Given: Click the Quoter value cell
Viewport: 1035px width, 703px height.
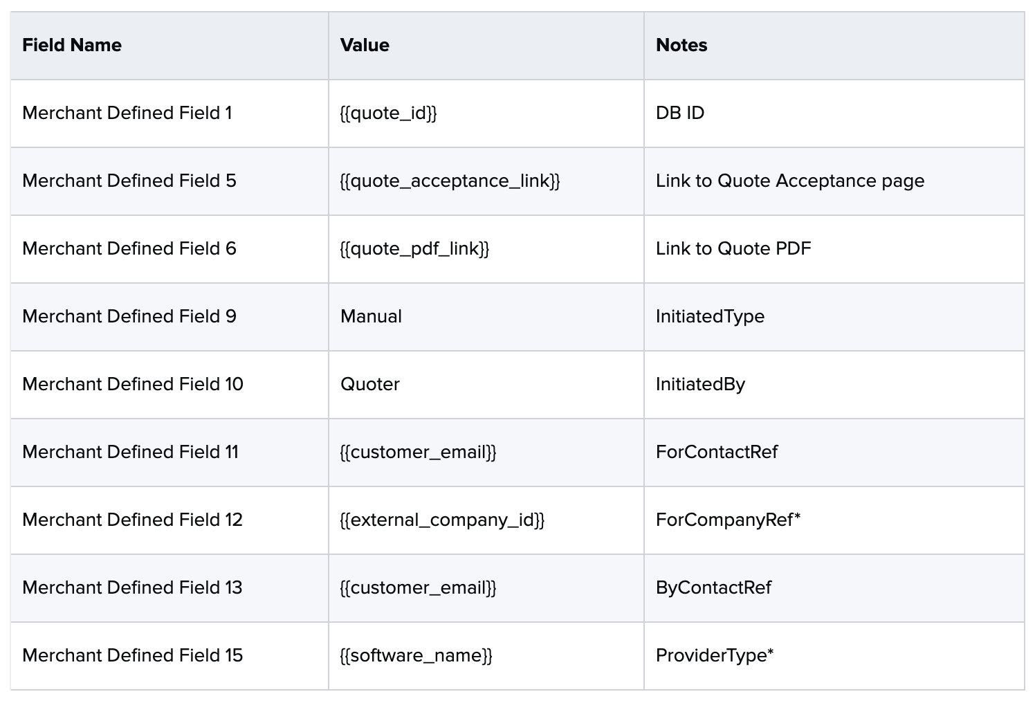Looking at the screenshot, I should (x=370, y=384).
